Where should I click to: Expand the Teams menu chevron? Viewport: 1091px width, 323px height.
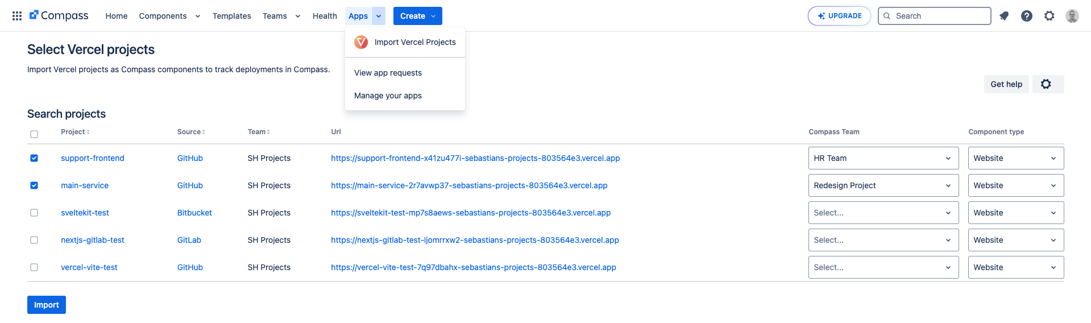pyautogui.click(x=298, y=16)
